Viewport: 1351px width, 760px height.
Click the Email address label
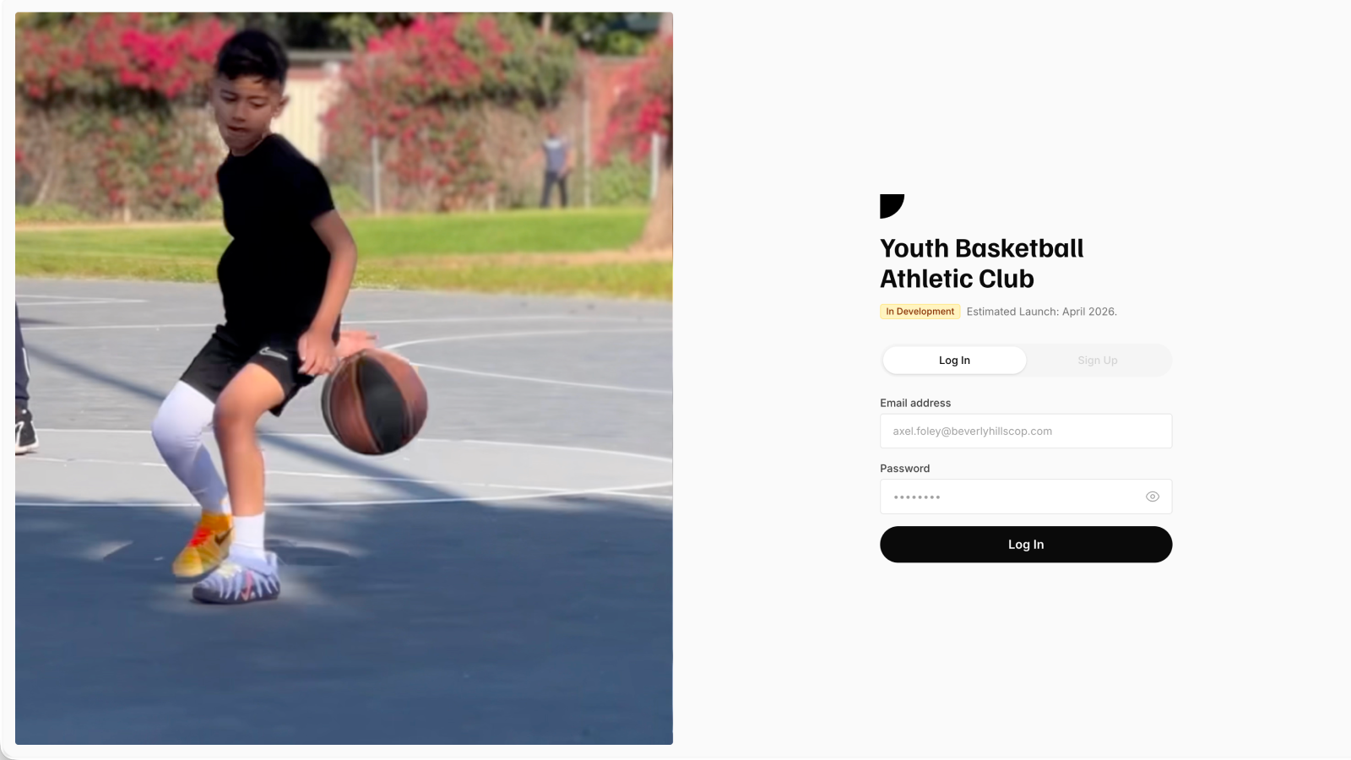tap(915, 403)
